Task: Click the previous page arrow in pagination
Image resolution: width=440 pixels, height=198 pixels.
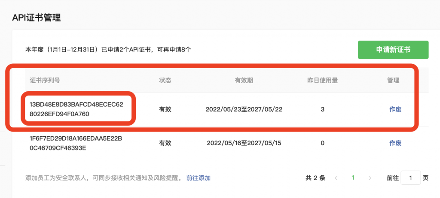Action: click(x=336, y=178)
